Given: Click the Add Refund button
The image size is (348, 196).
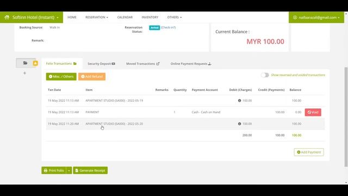Looking at the screenshot, I should (92, 76).
